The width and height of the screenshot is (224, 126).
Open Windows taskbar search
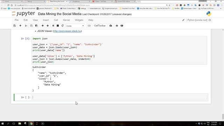(x=8, y=124)
